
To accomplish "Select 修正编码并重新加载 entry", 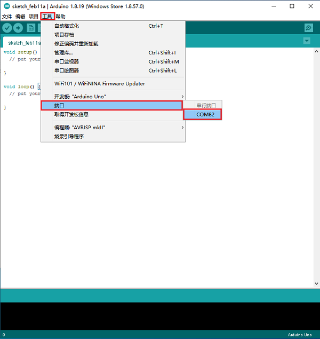I will point(113,44).
